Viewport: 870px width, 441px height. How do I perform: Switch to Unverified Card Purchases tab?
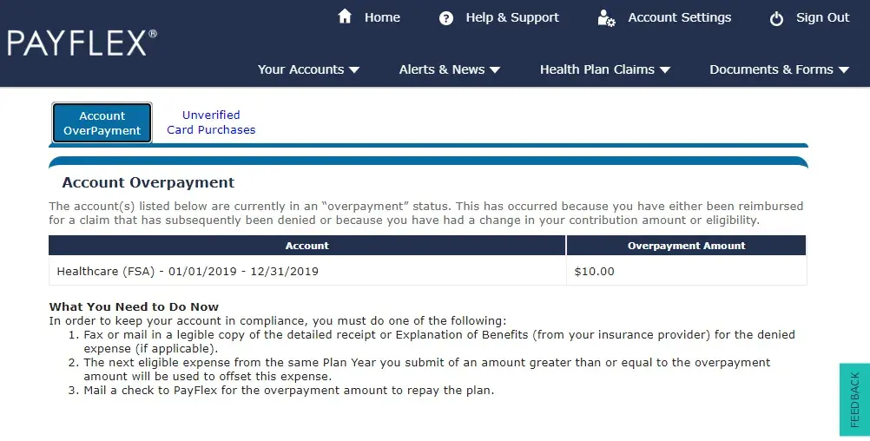click(211, 122)
